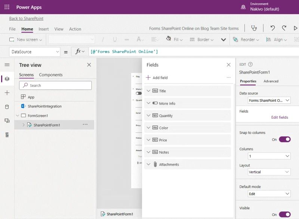The image size is (299, 219).
Task: Open the Columns dropdown showing 1
Action: tap(269, 156)
